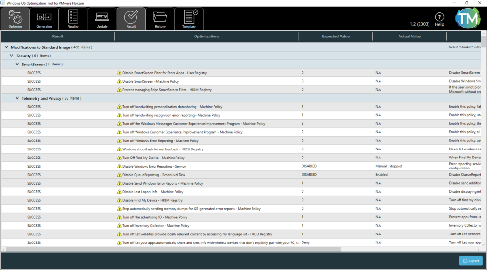The width and height of the screenshot is (487, 270).
Task: Collapse Telemetry and Privacy group
Action: pos(17,98)
